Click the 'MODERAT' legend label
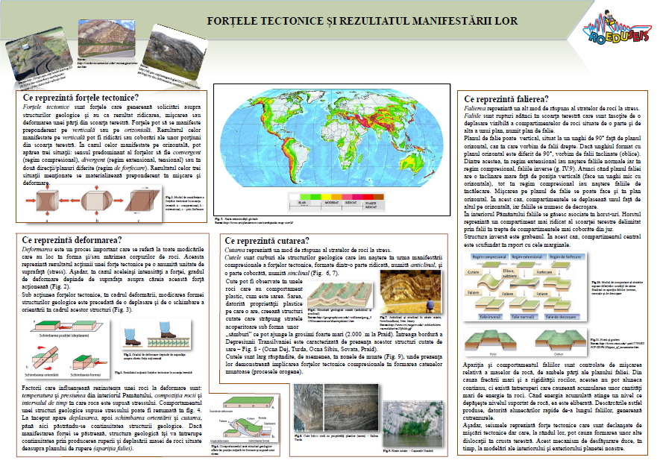This screenshot has height=469, width=663. click(x=331, y=203)
